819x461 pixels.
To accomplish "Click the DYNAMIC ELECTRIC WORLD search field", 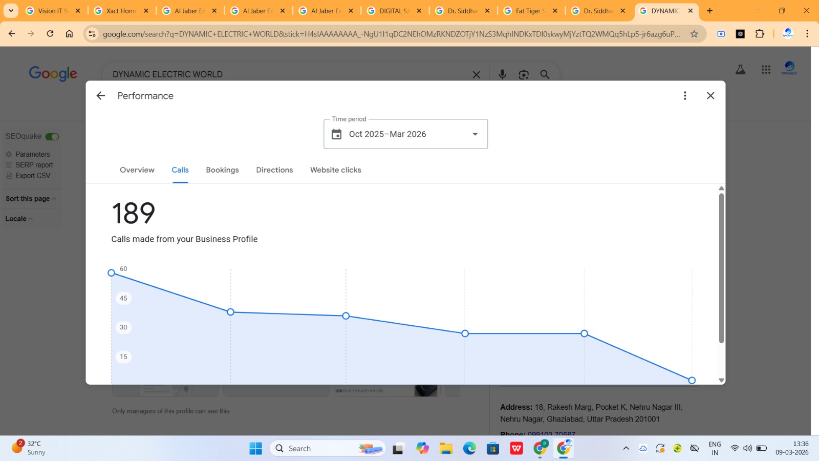I will pos(287,74).
